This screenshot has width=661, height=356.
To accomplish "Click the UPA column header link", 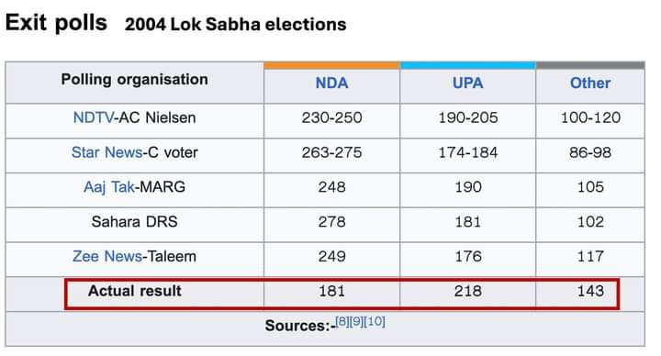I will [x=468, y=83].
